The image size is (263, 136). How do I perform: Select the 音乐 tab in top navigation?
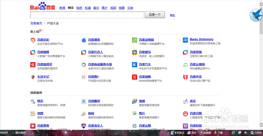click(x=96, y=8)
